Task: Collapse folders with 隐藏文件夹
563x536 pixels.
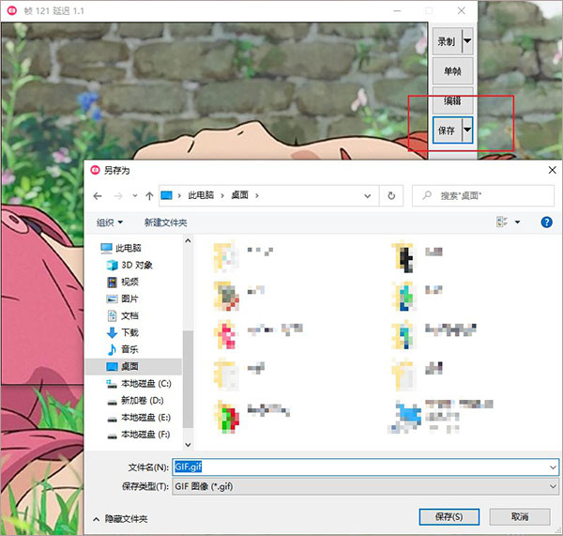Action: (x=120, y=519)
